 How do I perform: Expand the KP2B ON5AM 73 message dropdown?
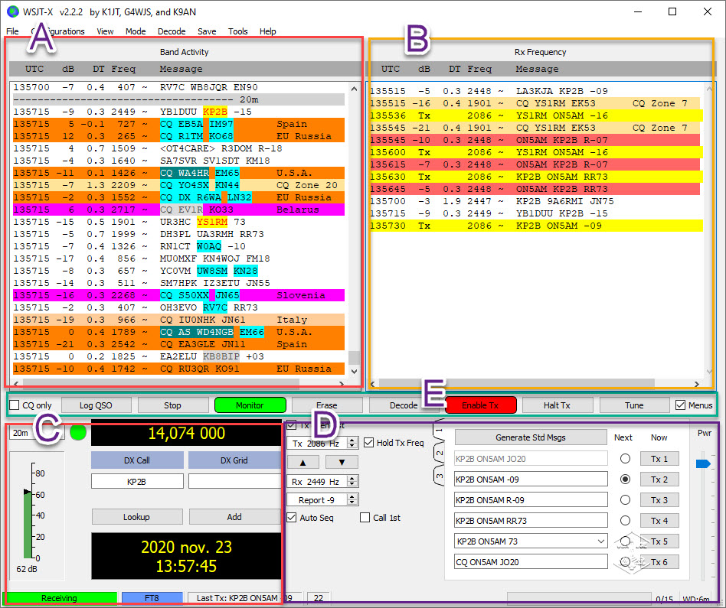601,541
